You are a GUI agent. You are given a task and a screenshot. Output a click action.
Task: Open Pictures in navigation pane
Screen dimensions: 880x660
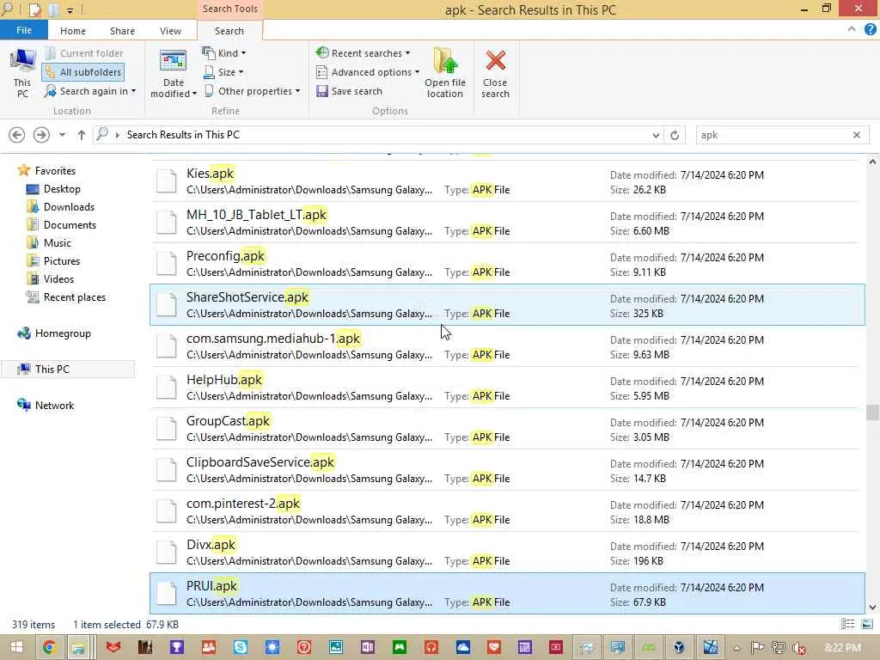tap(54, 261)
